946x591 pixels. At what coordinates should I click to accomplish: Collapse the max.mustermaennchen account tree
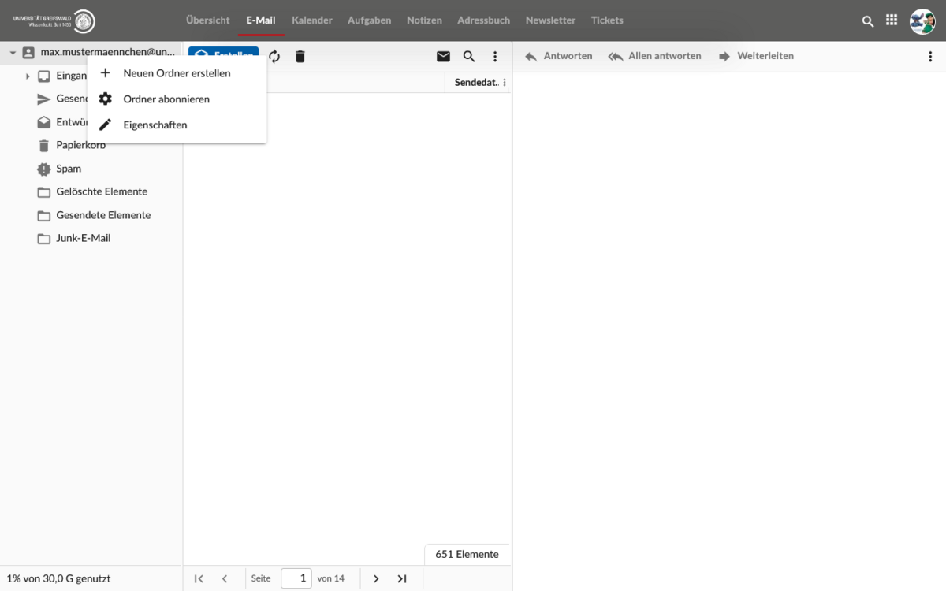coord(13,53)
